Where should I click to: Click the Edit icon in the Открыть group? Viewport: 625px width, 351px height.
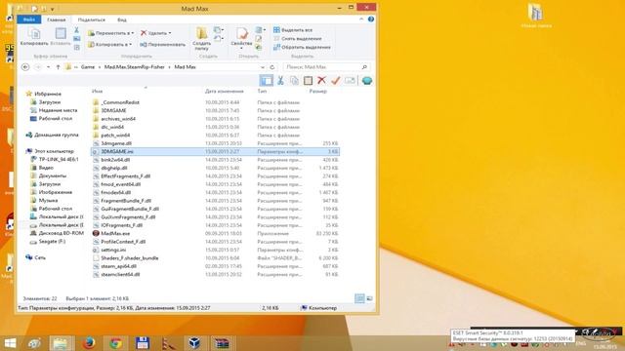tap(259, 39)
